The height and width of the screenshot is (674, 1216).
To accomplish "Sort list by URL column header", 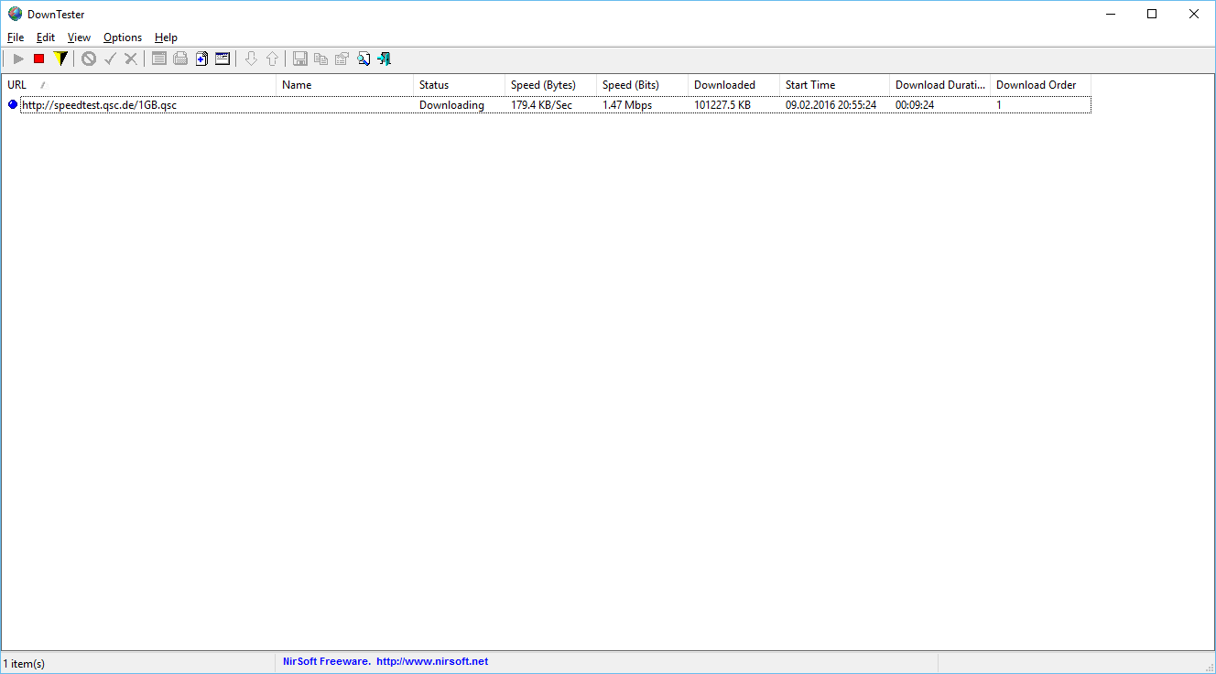I will point(137,85).
